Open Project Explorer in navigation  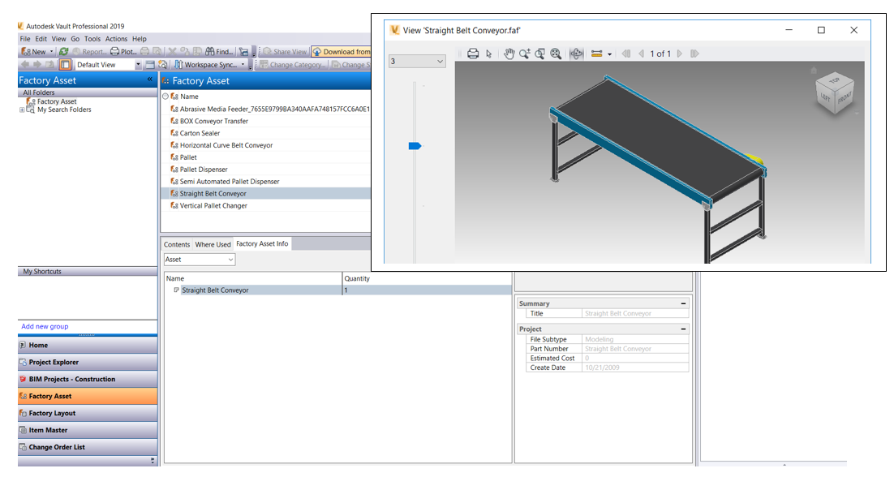[88, 362]
